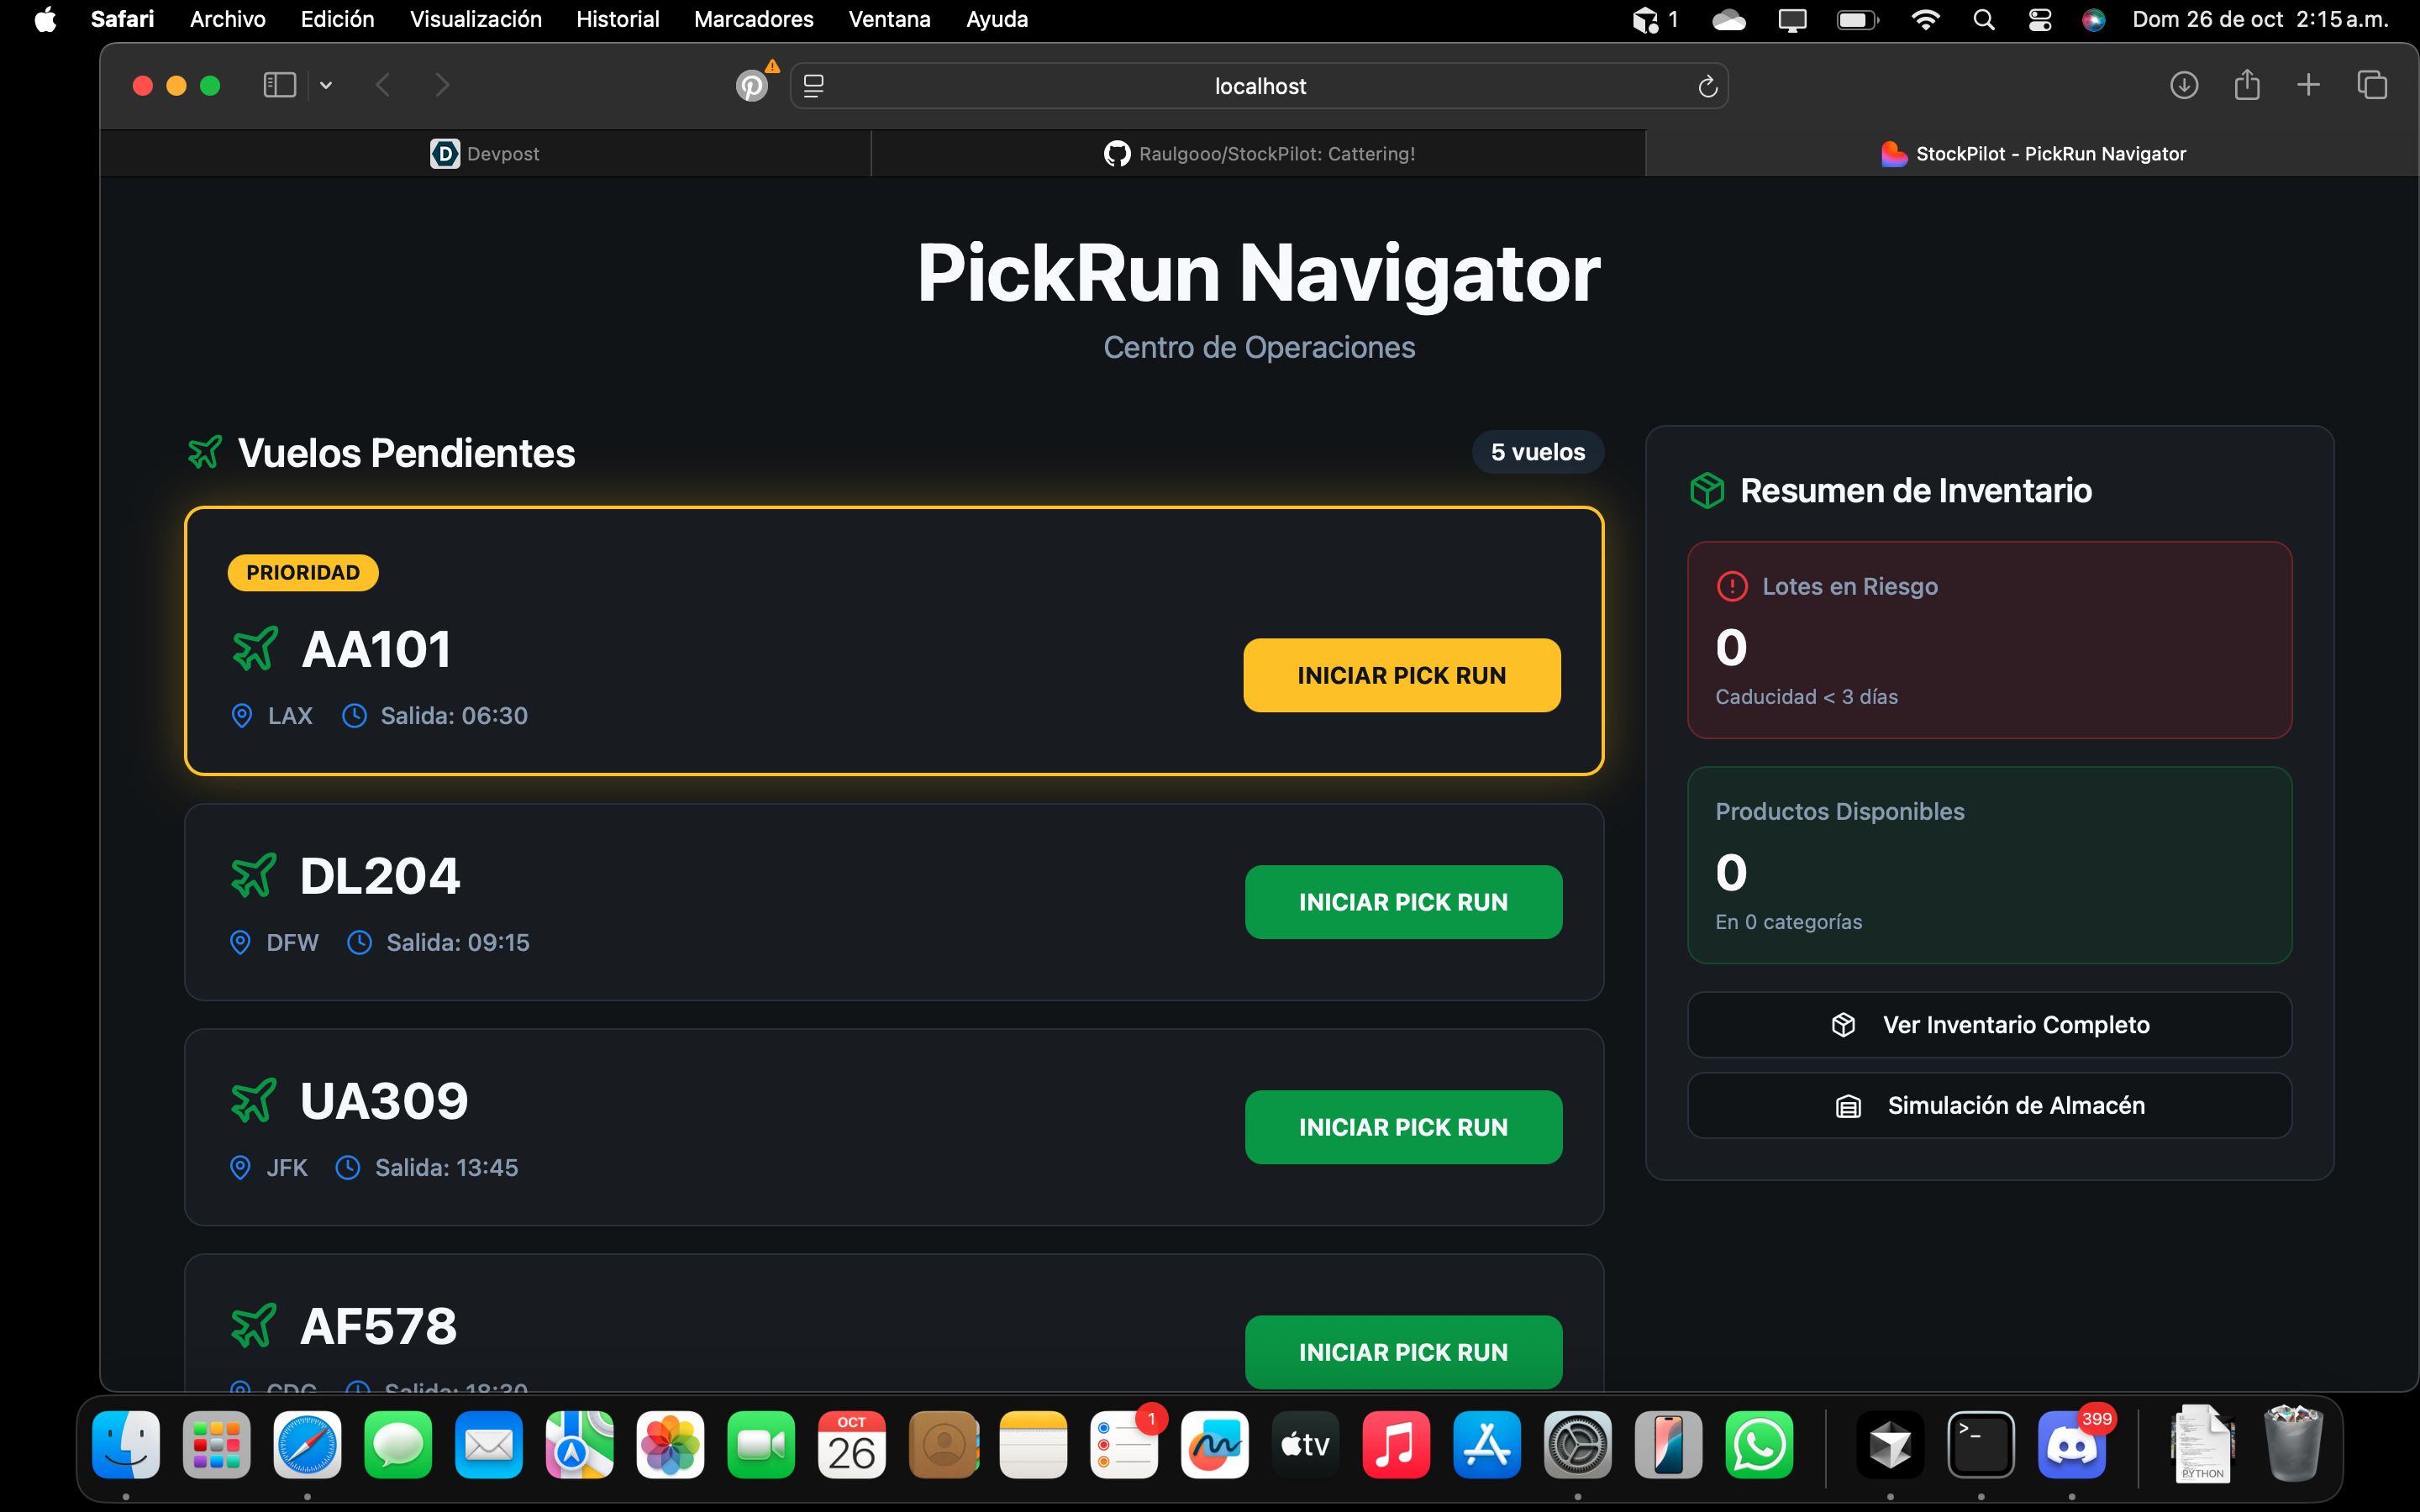Start pick run for flight AA101

tap(1401, 675)
